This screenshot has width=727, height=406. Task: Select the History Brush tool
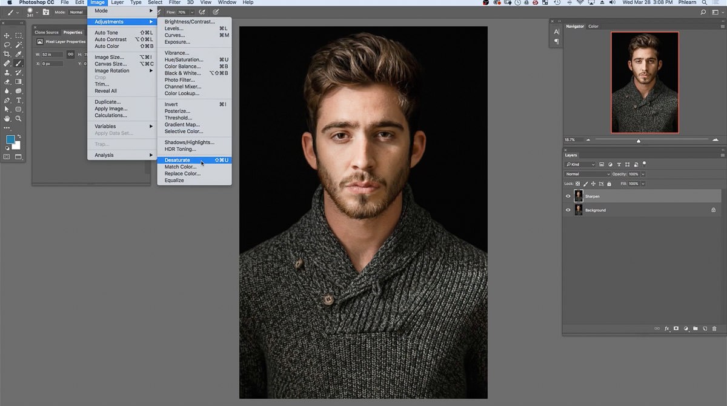pyautogui.click(x=19, y=72)
